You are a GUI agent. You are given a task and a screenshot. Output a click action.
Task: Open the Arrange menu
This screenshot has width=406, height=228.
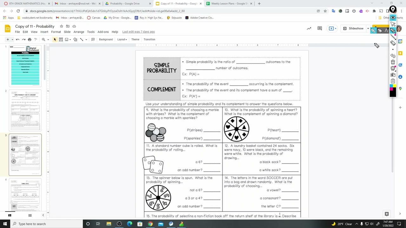(x=79, y=32)
